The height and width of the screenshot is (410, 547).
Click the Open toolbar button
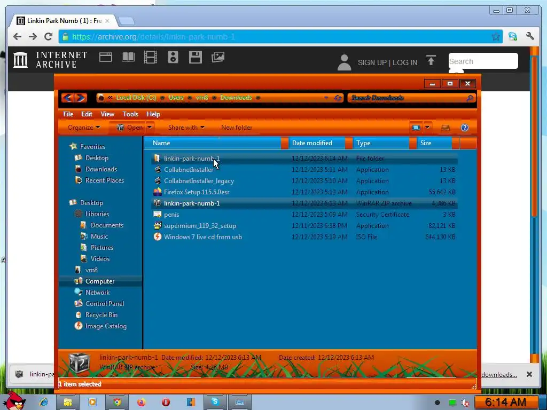tap(130, 128)
